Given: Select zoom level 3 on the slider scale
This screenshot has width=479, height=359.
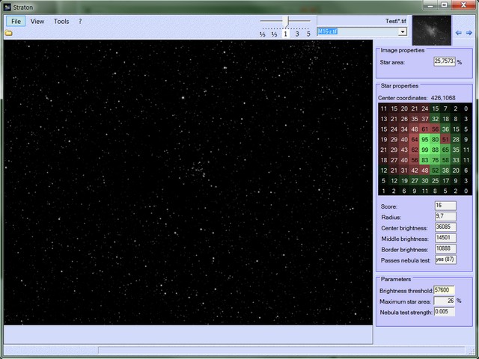Looking at the screenshot, I should pos(297,34).
